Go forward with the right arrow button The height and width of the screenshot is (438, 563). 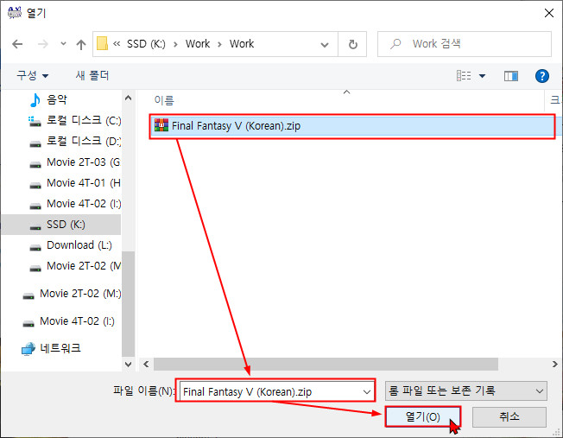tap(42, 44)
